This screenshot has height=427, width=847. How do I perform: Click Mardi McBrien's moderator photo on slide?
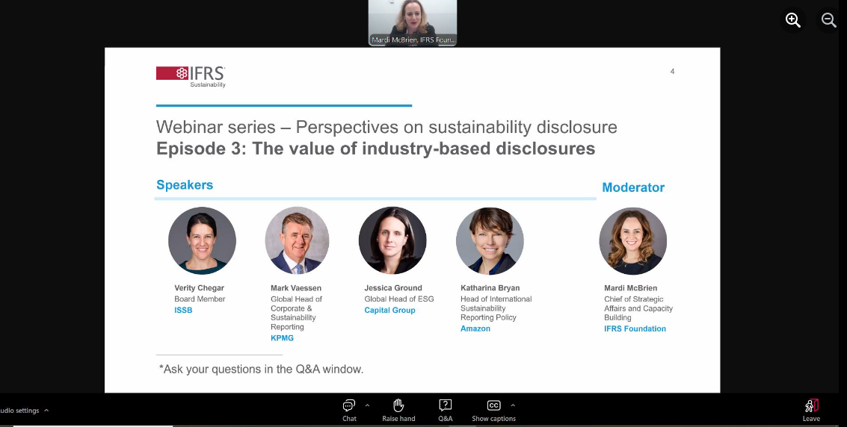point(632,240)
